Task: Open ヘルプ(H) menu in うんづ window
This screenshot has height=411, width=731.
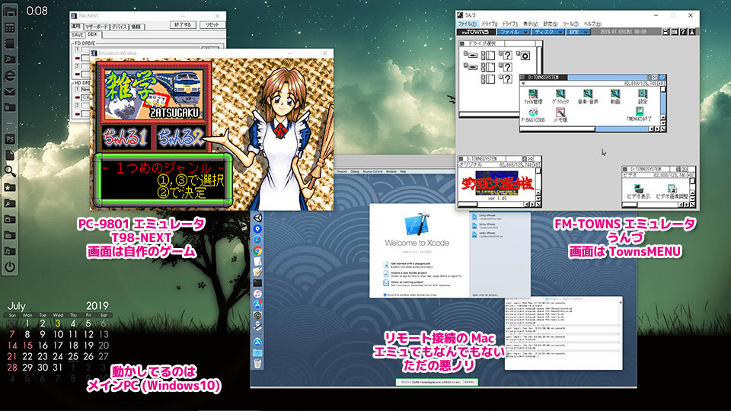Action: (592, 24)
